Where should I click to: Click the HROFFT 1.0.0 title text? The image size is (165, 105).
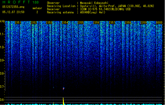tap(21, 2)
